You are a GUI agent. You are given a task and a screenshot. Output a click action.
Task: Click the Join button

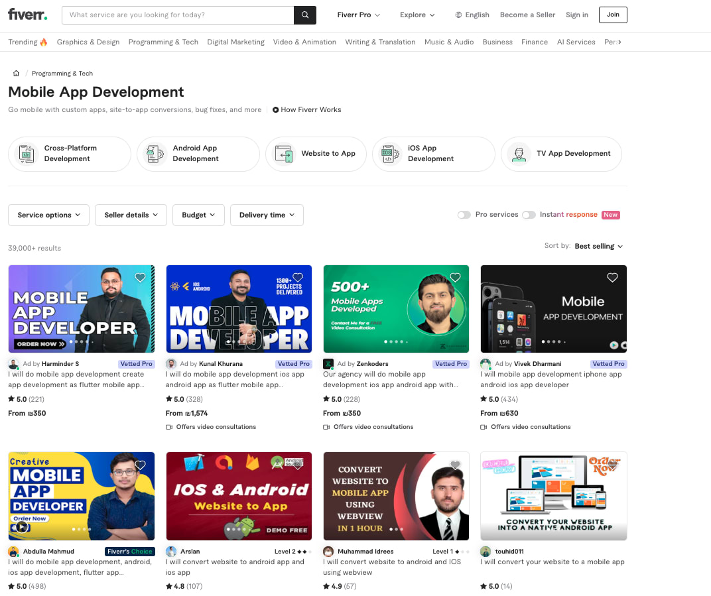coord(613,15)
